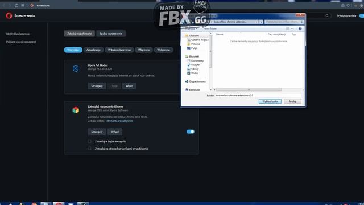Open the Pobrane folder in the sidebar
This screenshot has width=364, height=205.
[193, 44]
